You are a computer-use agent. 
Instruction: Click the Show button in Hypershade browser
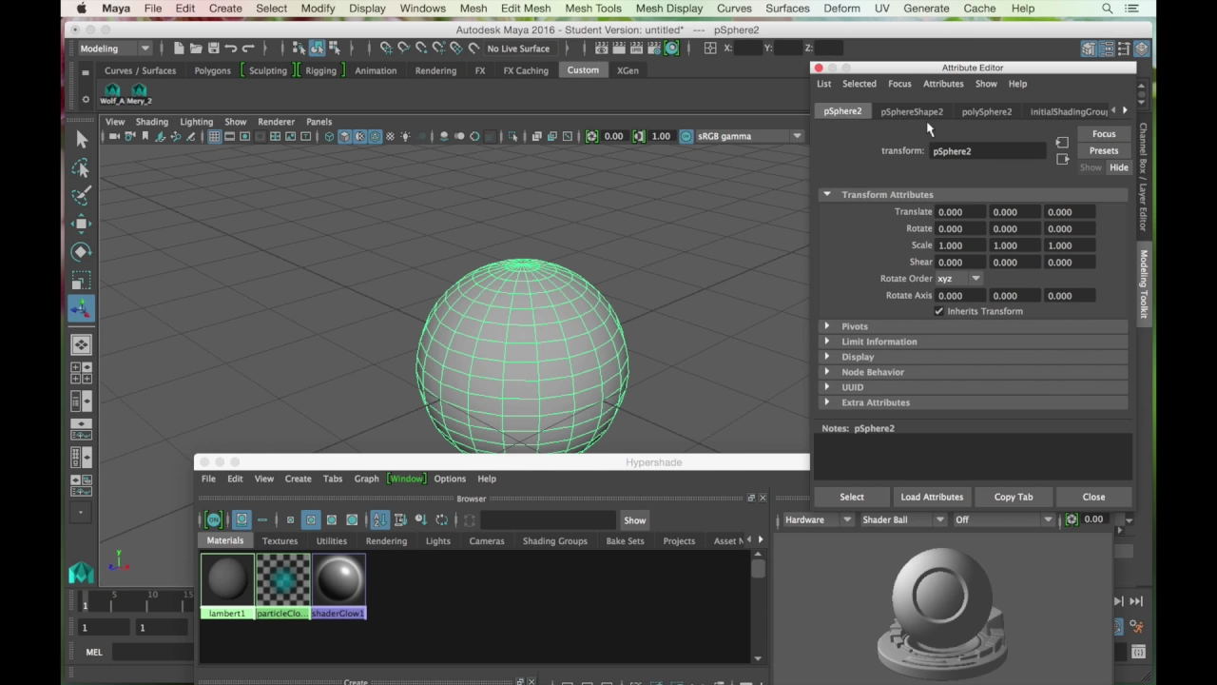click(x=634, y=520)
